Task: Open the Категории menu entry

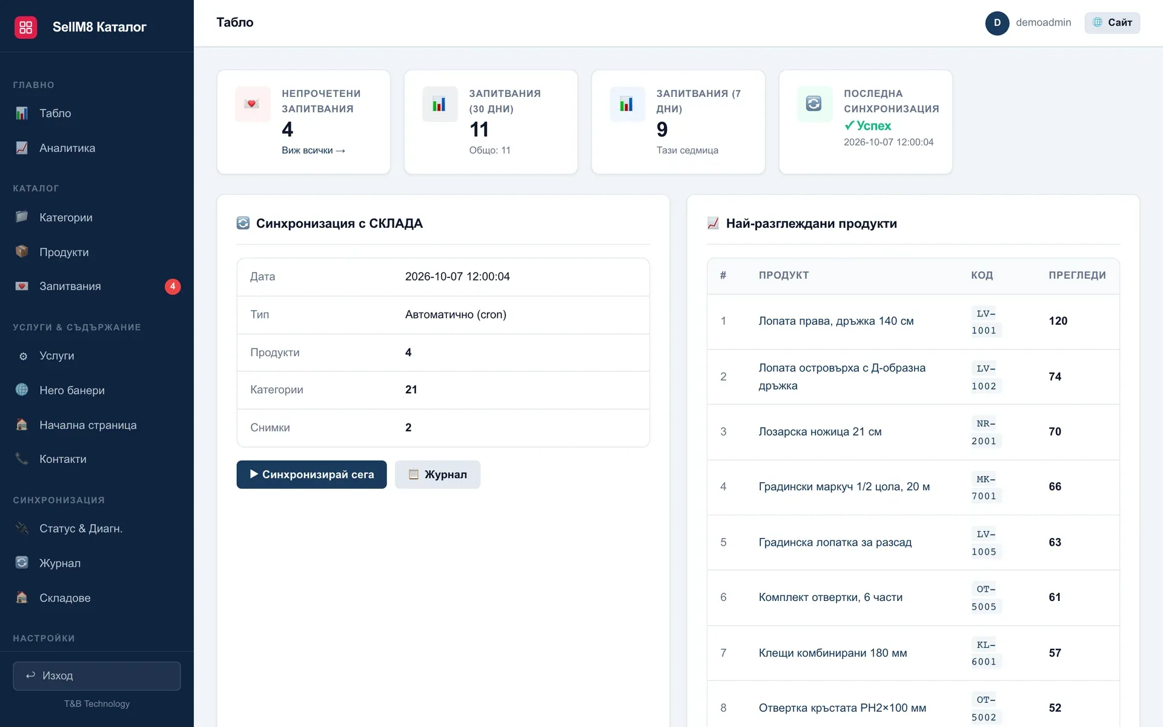Action: click(x=97, y=217)
